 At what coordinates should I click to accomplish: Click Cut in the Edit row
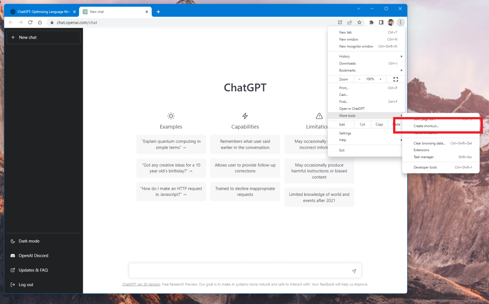(362, 124)
